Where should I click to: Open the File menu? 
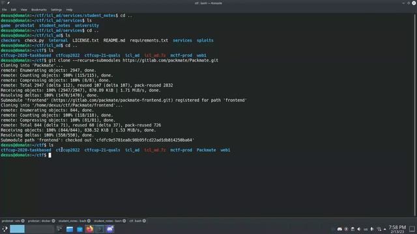pyautogui.click(x=5, y=10)
